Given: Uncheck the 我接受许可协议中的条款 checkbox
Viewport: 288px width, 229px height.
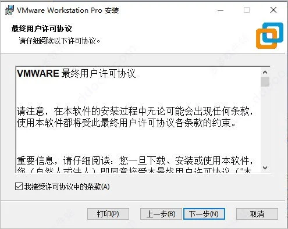Looking at the screenshot, I should [19, 187].
